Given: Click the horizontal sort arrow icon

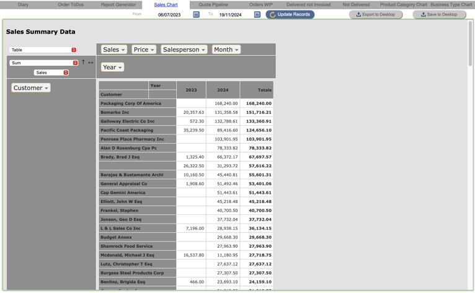Looking at the screenshot, I should click(91, 63).
